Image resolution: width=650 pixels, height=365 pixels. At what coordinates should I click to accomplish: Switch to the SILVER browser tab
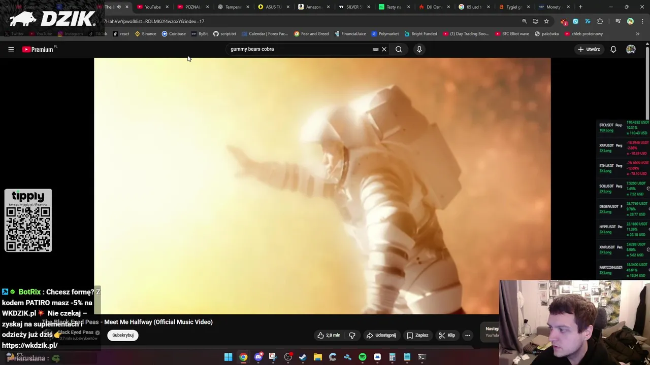[353, 7]
